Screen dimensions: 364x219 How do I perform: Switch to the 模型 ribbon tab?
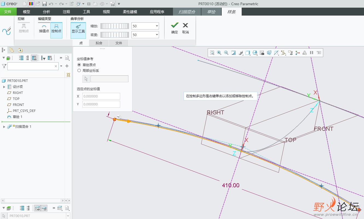27,12
